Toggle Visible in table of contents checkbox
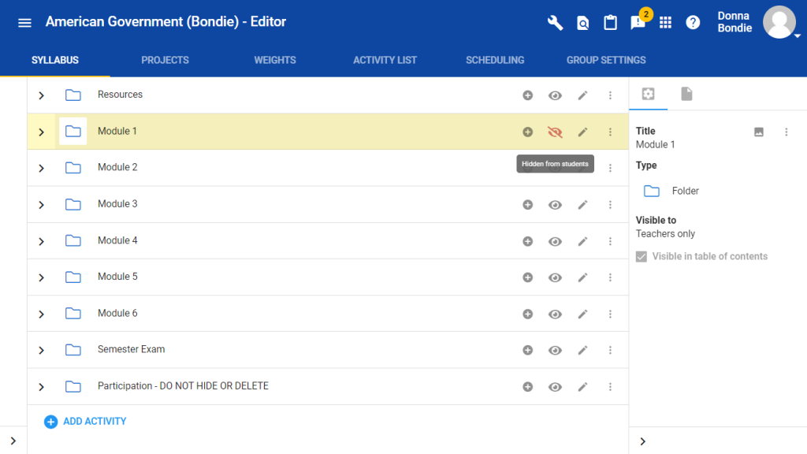This screenshot has width=807, height=454. pos(642,257)
